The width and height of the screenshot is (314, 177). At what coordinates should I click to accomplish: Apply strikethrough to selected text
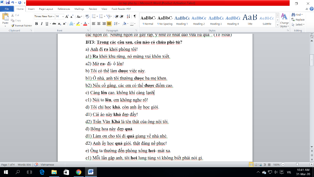point(54,24)
